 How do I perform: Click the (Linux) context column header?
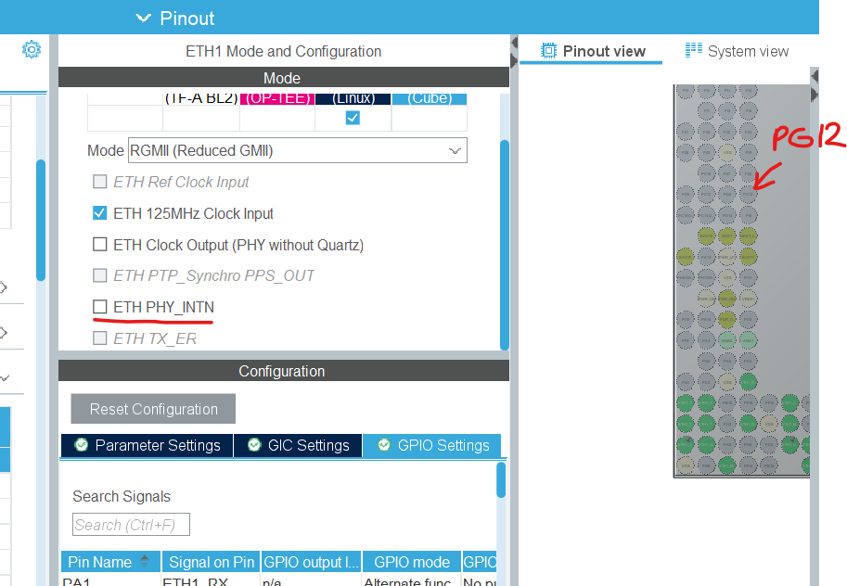click(353, 98)
